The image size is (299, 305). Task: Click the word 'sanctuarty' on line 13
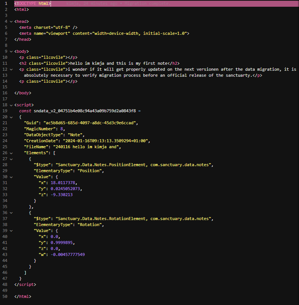pos(238,75)
